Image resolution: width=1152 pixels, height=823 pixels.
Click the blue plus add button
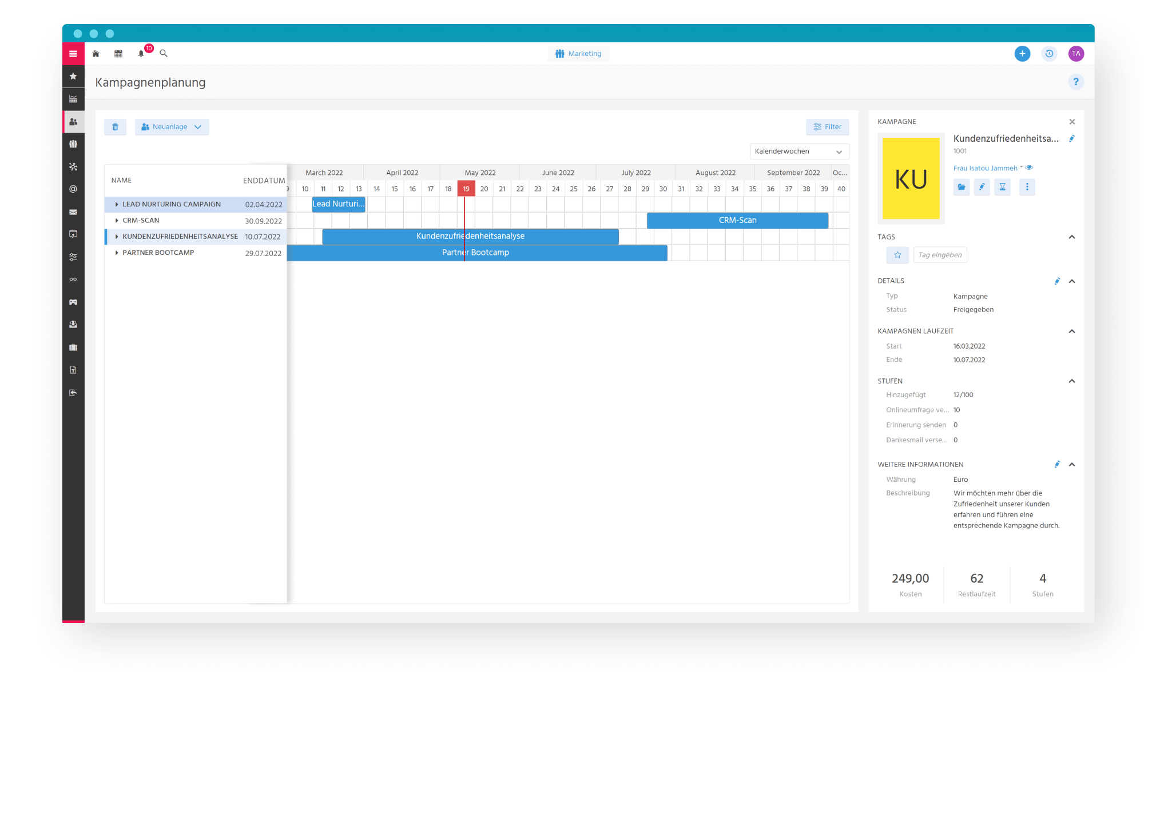pos(1022,54)
